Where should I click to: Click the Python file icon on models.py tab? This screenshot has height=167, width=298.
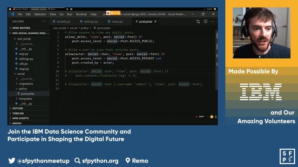[54, 21]
